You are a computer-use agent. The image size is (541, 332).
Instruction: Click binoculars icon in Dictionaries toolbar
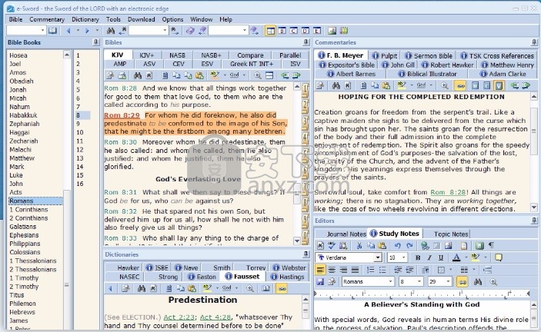[x=142, y=289]
